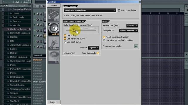Select the AUDIO speaker settings icon
This screenshot has height=105, width=188.
click(x=54, y=29)
